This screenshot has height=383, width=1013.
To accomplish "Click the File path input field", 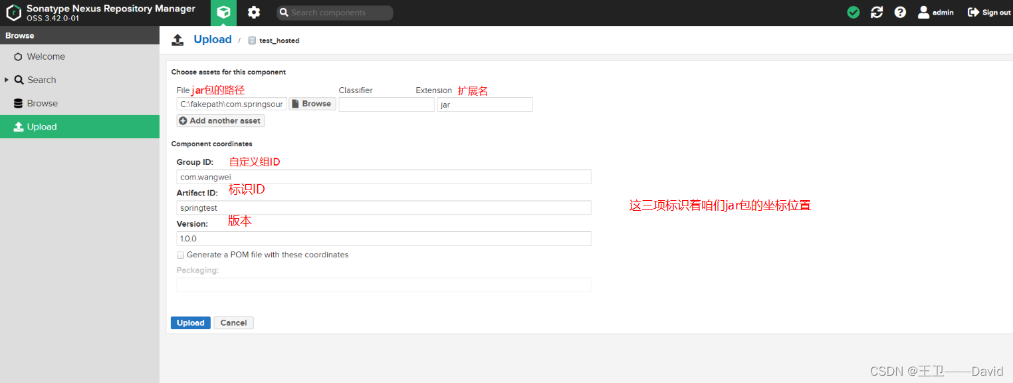I will [x=231, y=104].
